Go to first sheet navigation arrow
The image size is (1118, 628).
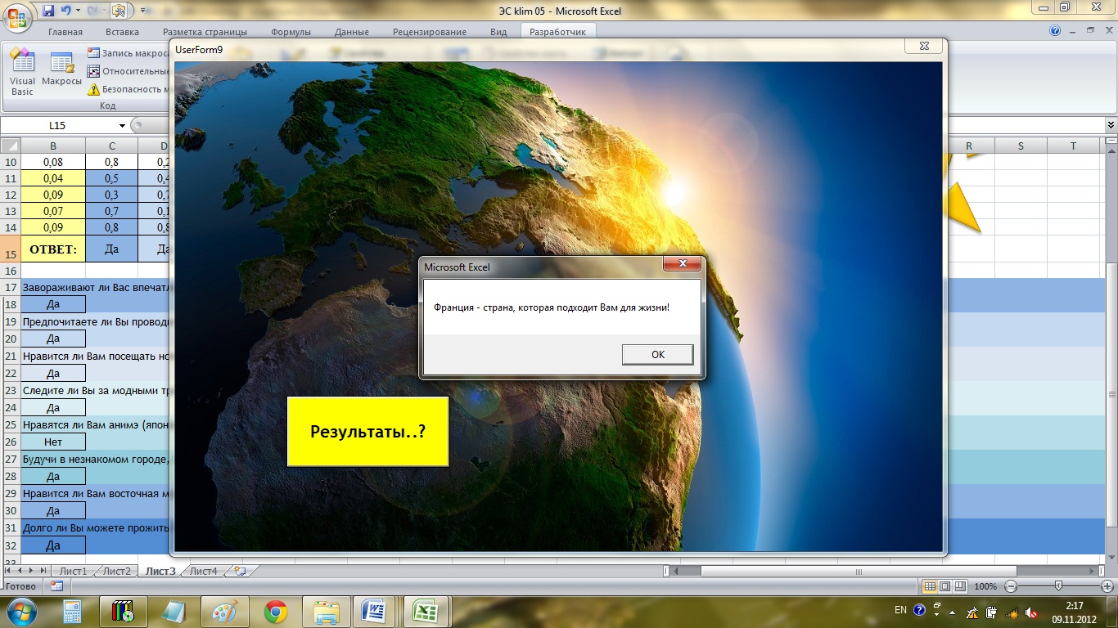[x=7, y=571]
